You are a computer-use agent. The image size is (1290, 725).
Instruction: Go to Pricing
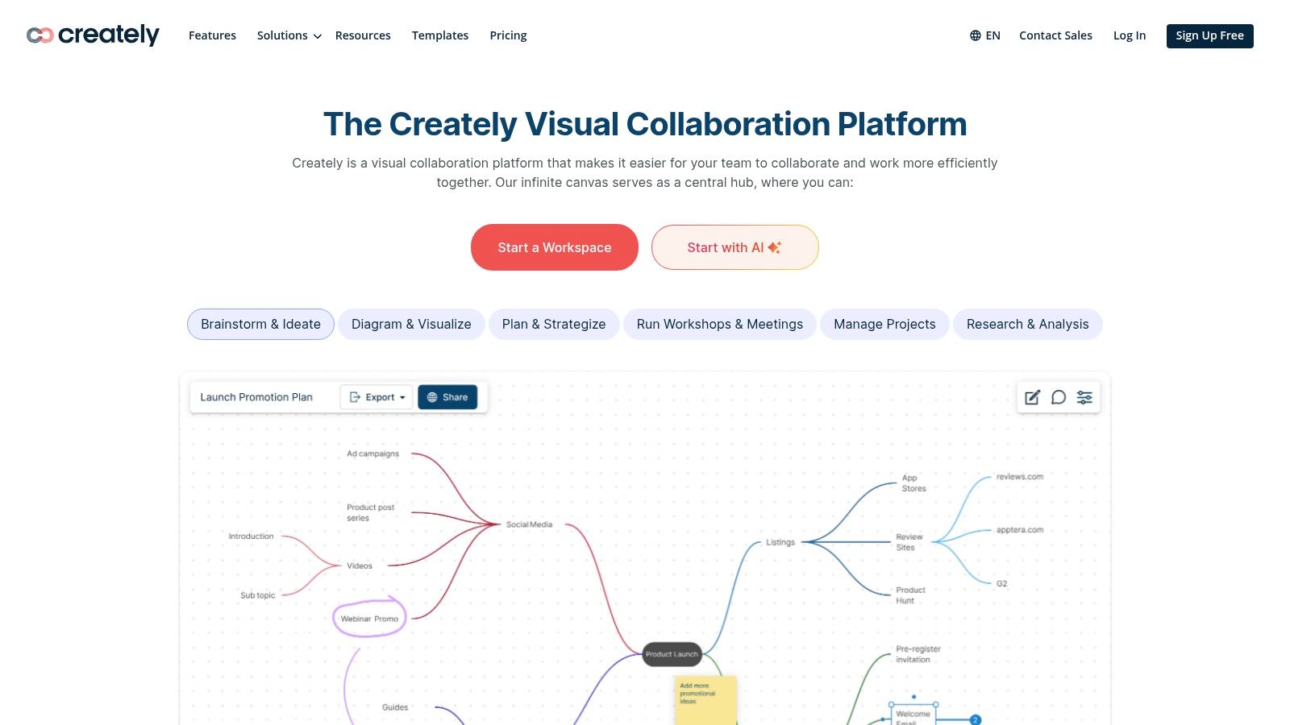pyautogui.click(x=508, y=35)
